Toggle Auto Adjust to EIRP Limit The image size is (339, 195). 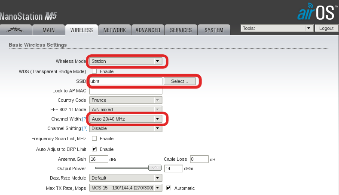point(94,149)
